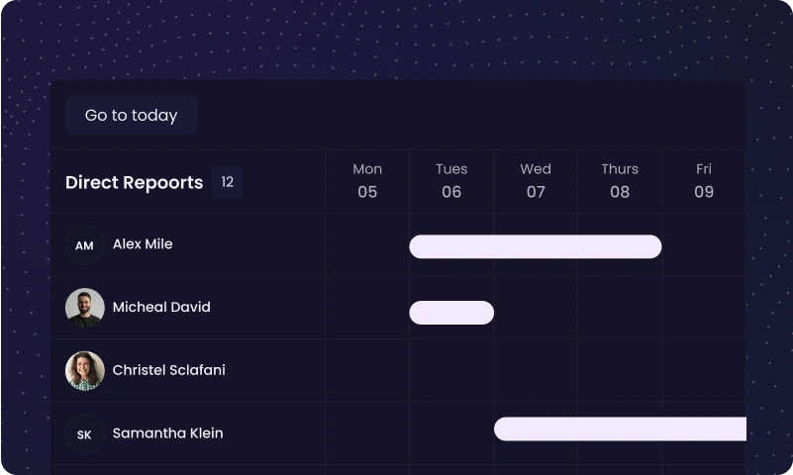Open the Micheal David name link
This screenshot has height=475, width=793.
pyautogui.click(x=161, y=307)
